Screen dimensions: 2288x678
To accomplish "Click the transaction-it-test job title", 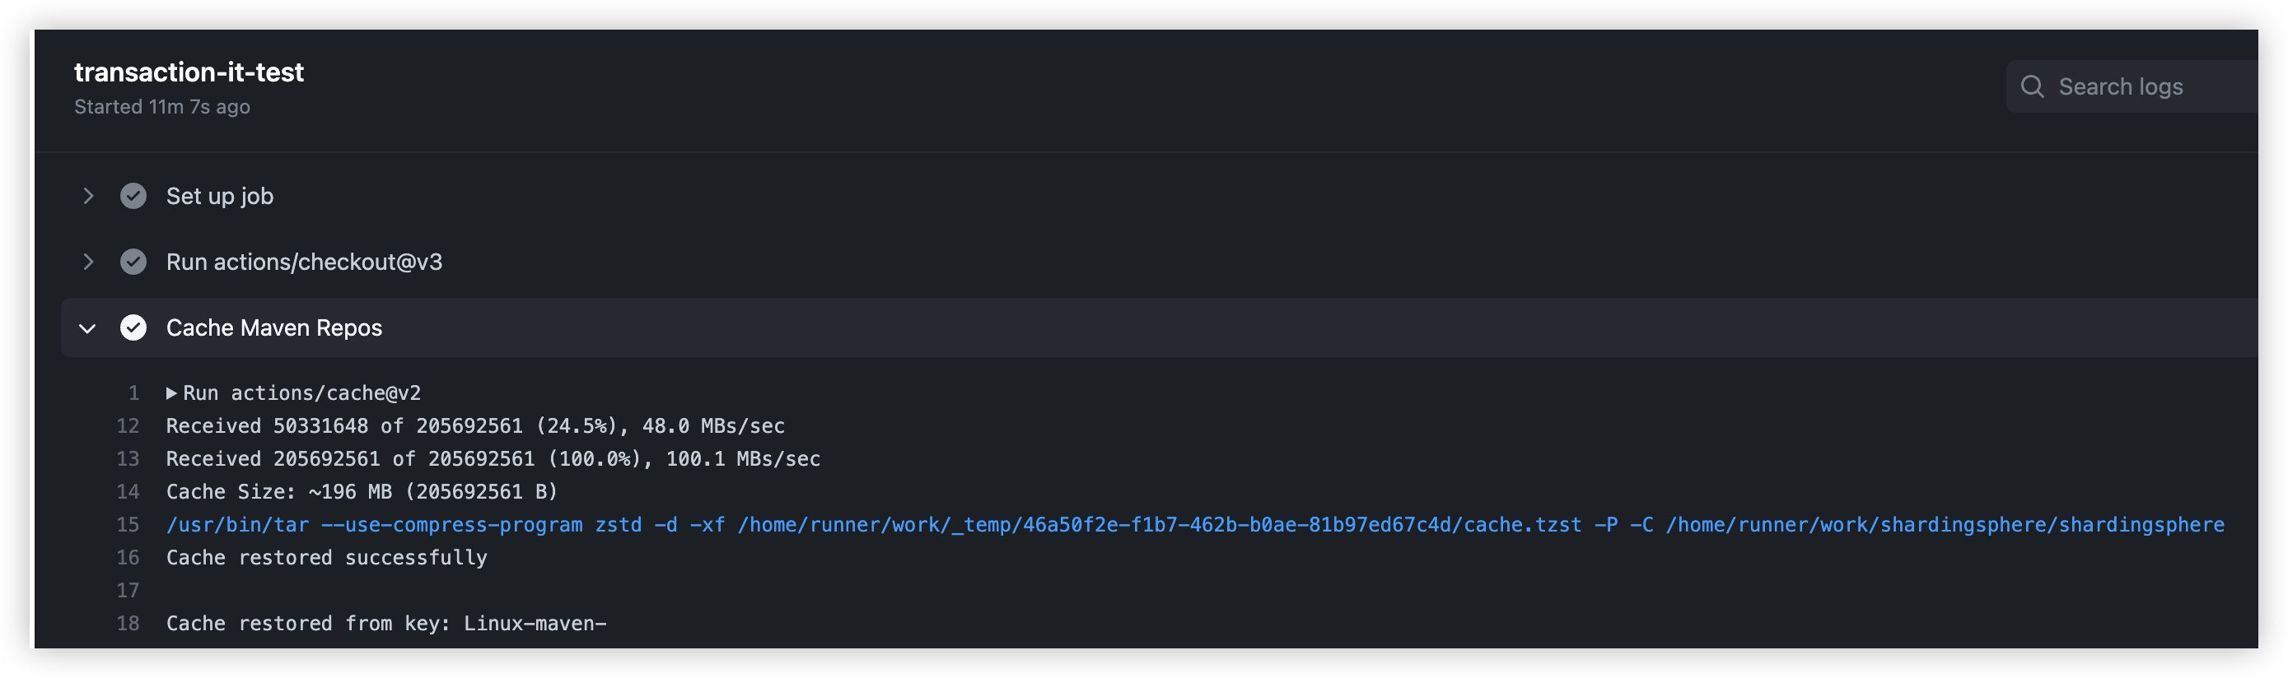I will point(189,72).
